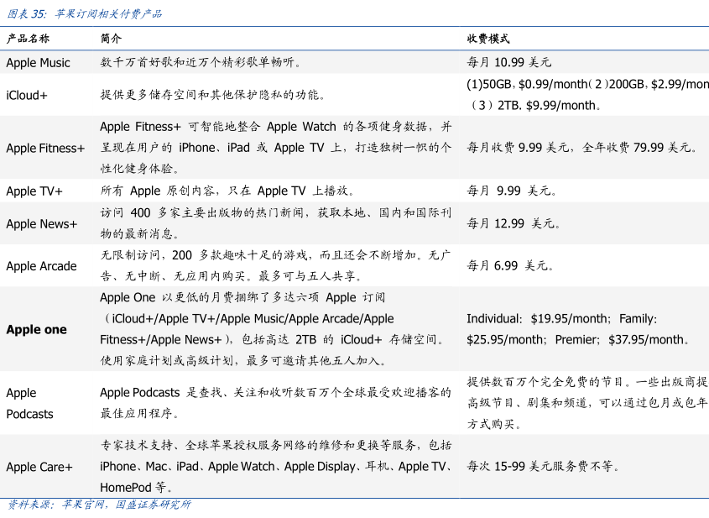This screenshot has width=709, height=518.
Task: Select the Apple Arcade product name
Action: click(41, 266)
